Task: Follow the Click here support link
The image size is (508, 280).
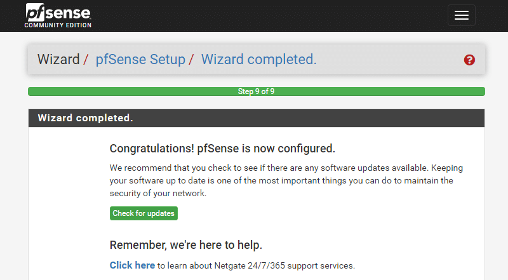Action: (132, 265)
